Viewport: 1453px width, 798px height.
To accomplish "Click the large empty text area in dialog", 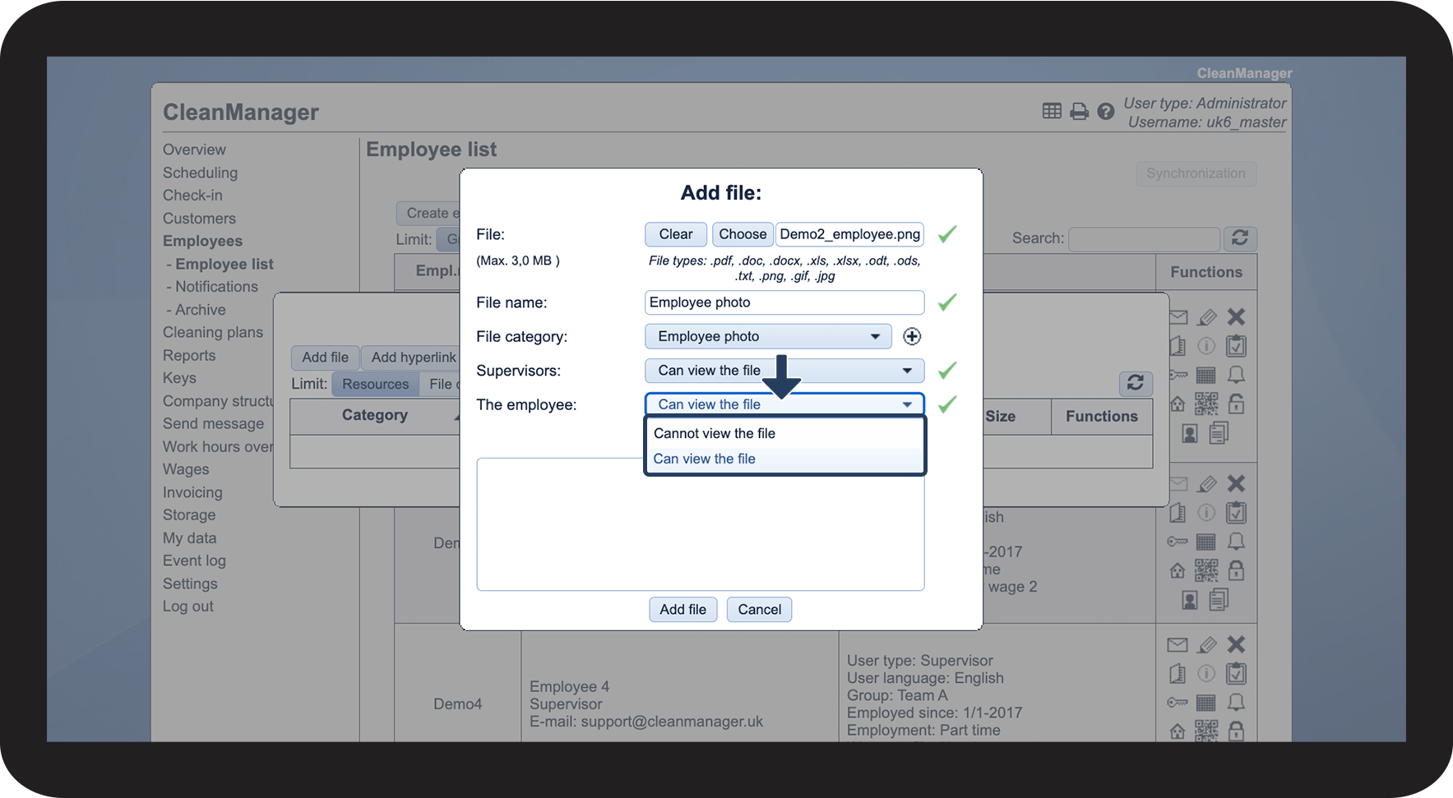I will [701, 524].
